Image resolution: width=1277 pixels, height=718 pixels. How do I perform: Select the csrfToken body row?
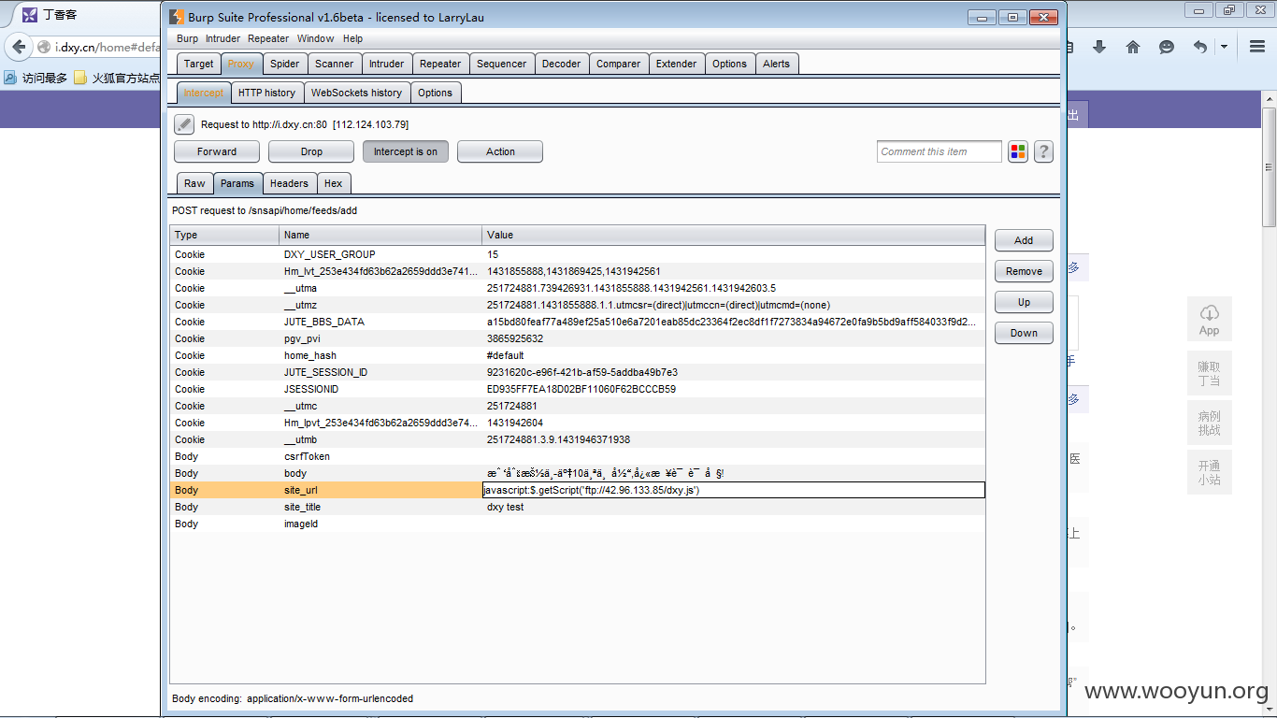tap(578, 456)
